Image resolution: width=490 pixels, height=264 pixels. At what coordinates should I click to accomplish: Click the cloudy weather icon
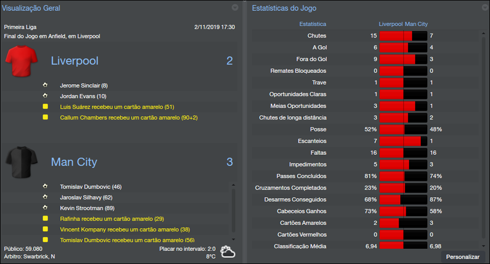tap(227, 252)
